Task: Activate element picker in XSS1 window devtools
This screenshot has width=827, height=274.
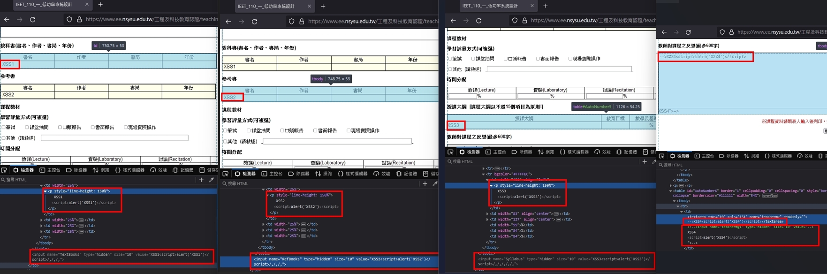Action: (4, 170)
